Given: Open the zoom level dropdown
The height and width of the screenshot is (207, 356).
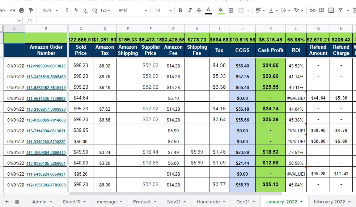Looking at the screenshot, I should point(50,10).
